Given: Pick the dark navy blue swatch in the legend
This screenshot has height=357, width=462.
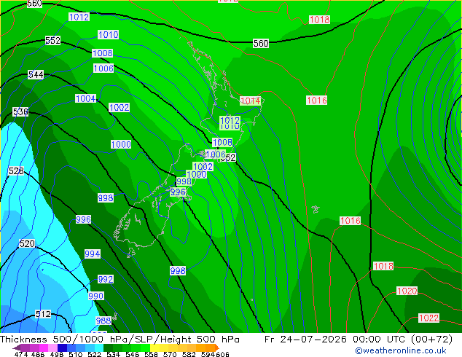Looking at the screenshot, I should pos(62,348).
